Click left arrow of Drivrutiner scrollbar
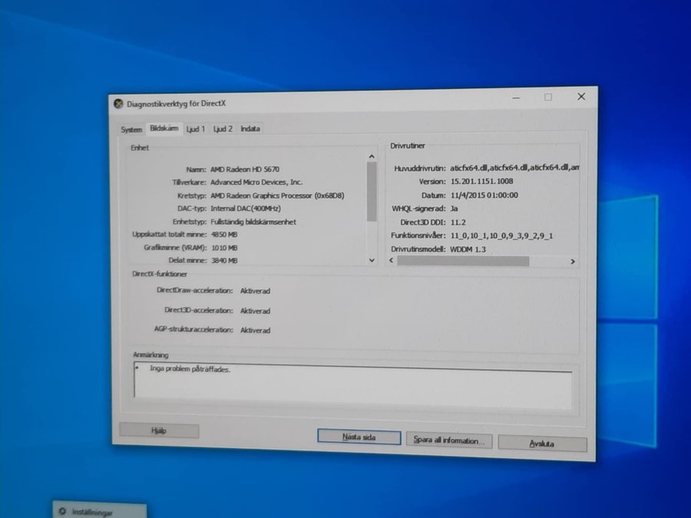This screenshot has height=518, width=691. [x=392, y=262]
